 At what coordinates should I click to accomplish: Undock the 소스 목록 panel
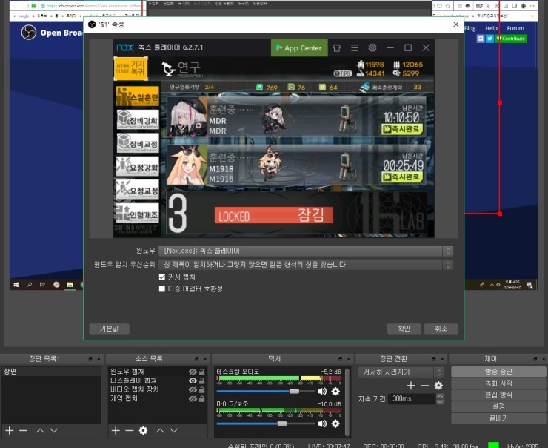click(197, 359)
